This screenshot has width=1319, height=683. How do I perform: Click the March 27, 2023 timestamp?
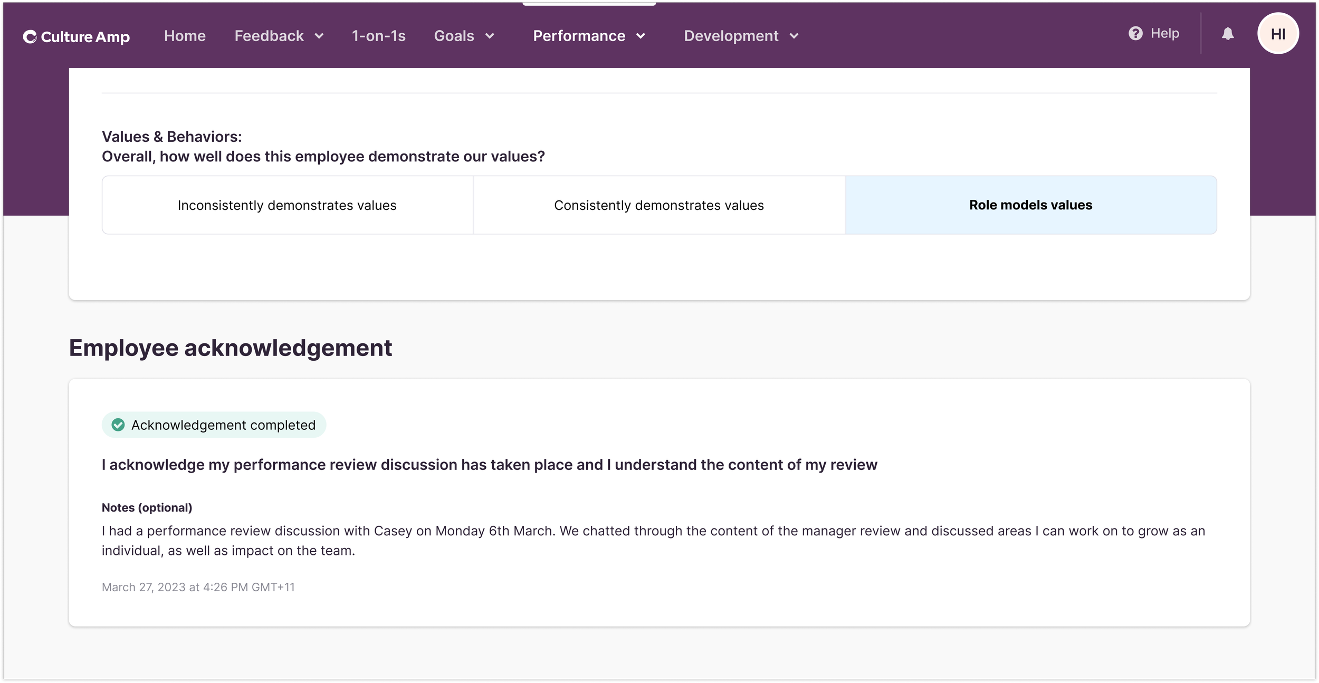click(198, 587)
